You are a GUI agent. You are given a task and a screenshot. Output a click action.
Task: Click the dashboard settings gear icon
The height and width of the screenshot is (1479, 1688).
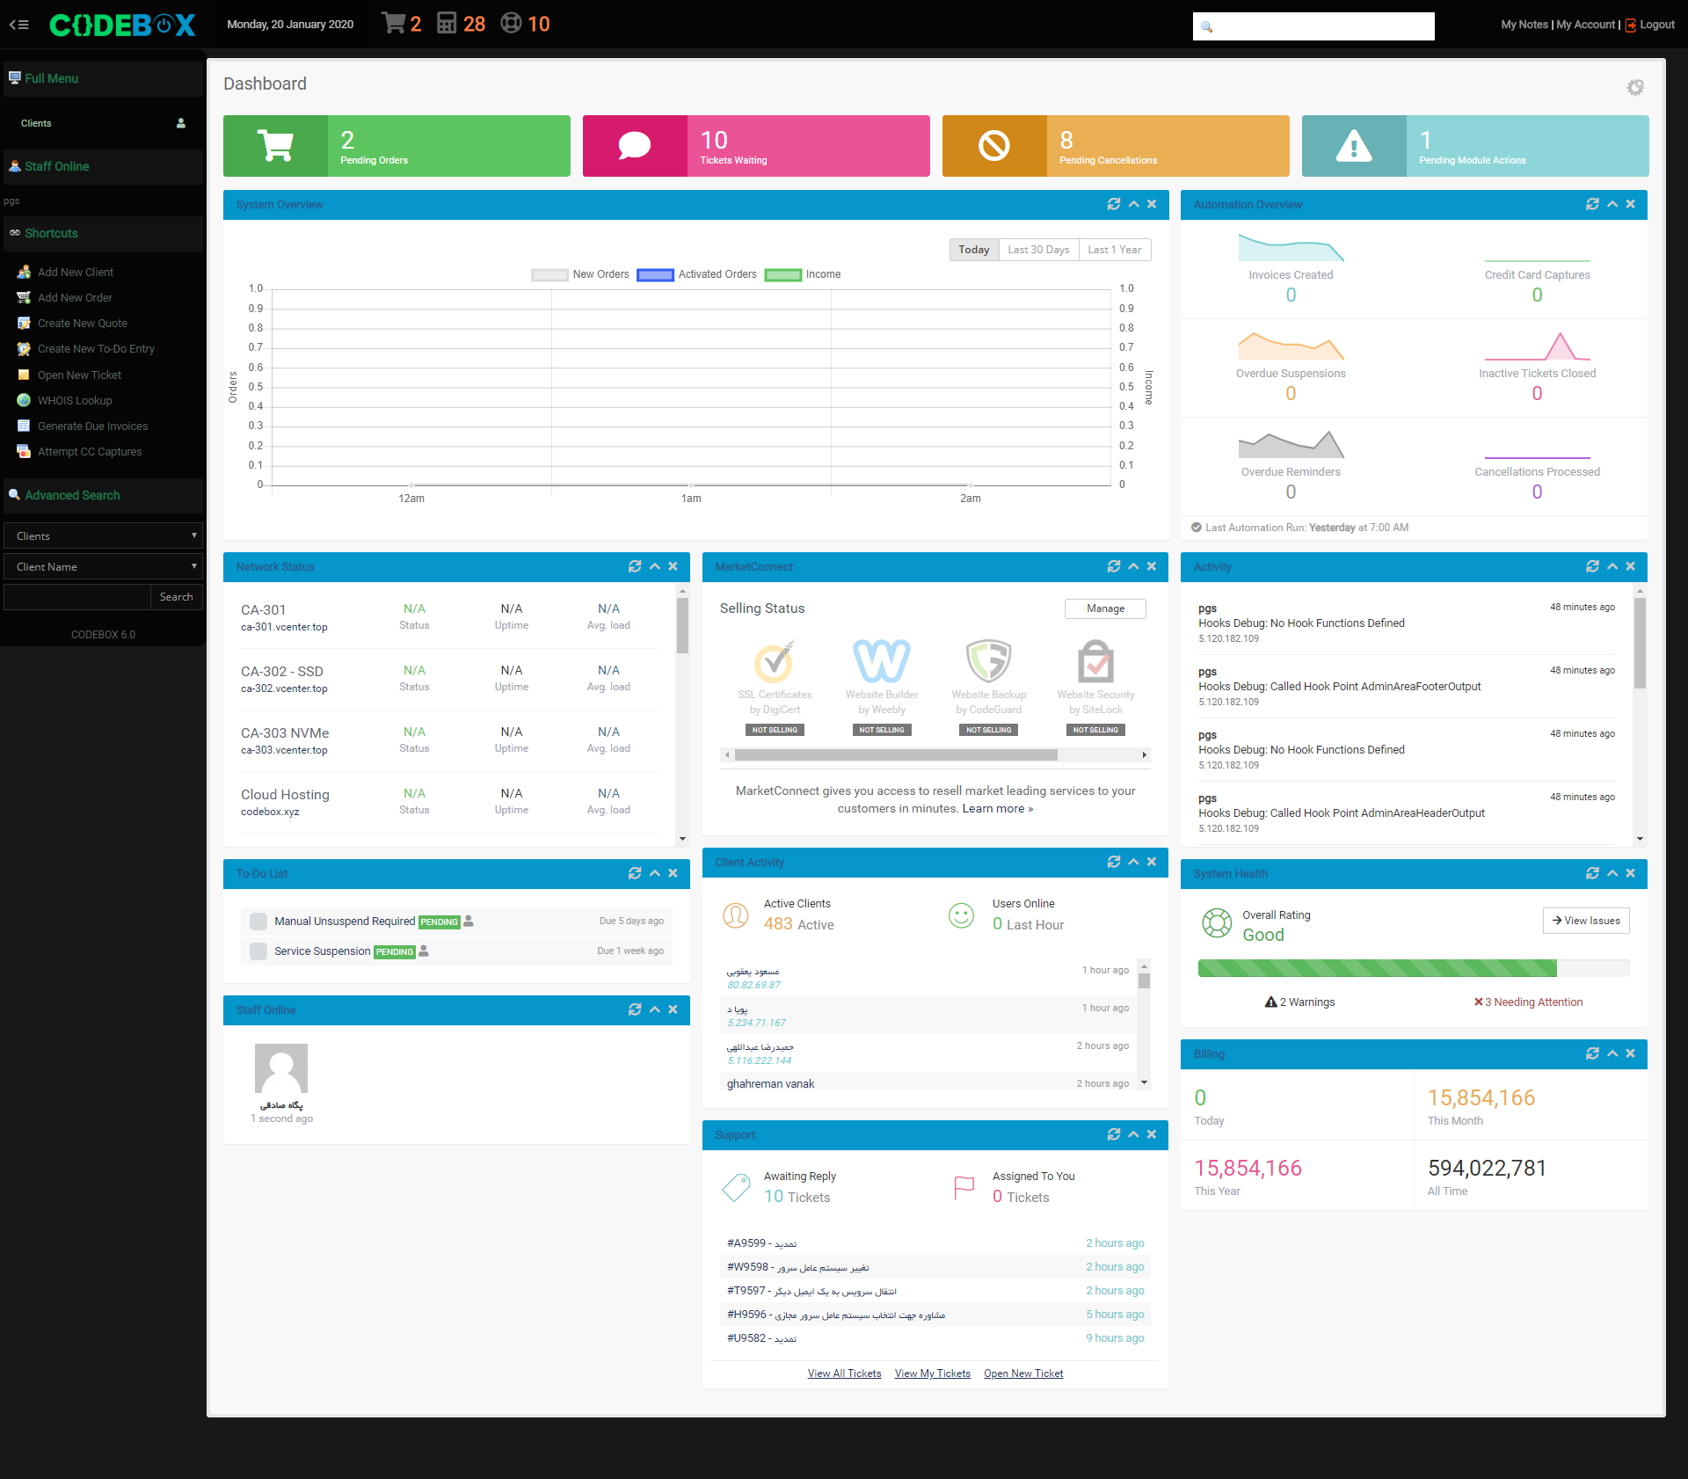click(1634, 87)
